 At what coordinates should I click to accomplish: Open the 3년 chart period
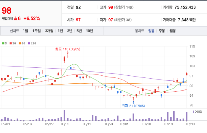click(69, 31)
